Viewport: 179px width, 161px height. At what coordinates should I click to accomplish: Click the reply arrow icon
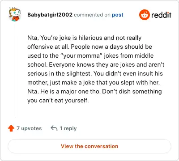tap(54, 128)
